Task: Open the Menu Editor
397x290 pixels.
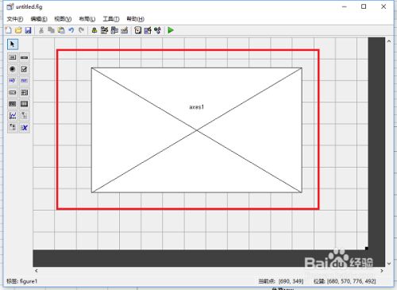Action: click(x=104, y=30)
